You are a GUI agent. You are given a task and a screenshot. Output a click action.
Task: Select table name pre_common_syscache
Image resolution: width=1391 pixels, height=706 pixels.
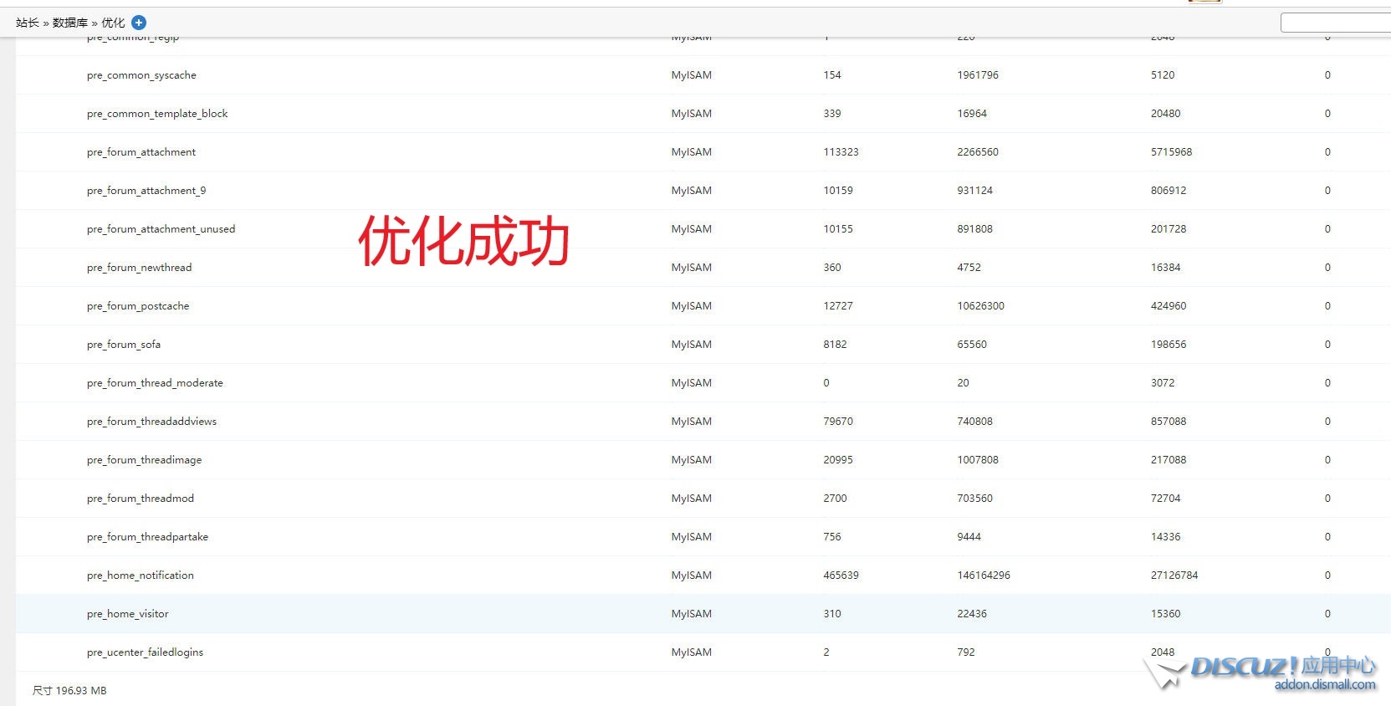pyautogui.click(x=141, y=75)
